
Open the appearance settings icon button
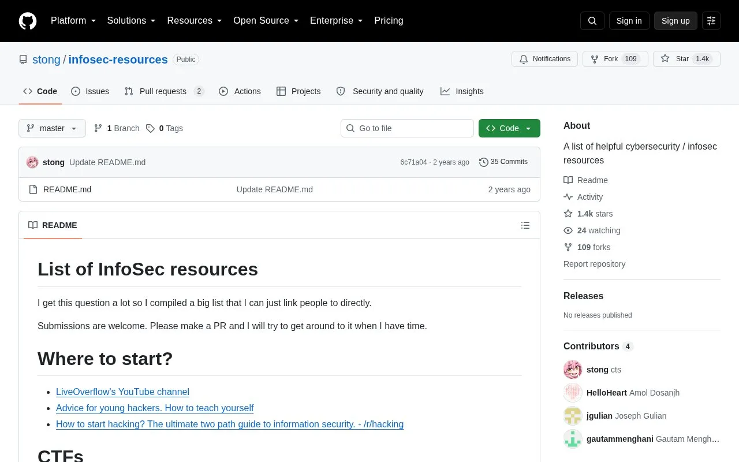tap(711, 21)
